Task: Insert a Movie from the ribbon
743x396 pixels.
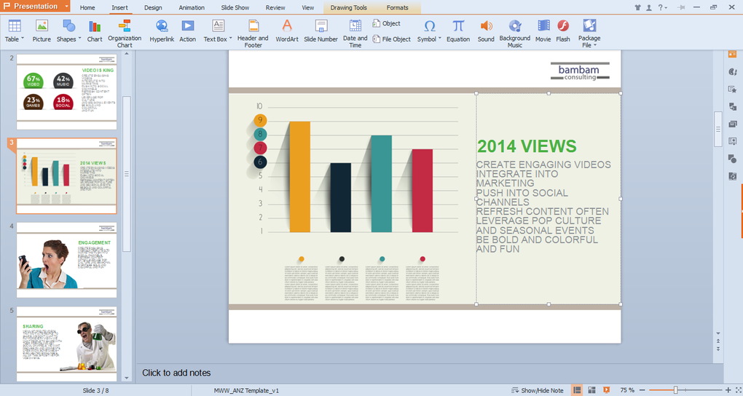Action: click(543, 31)
